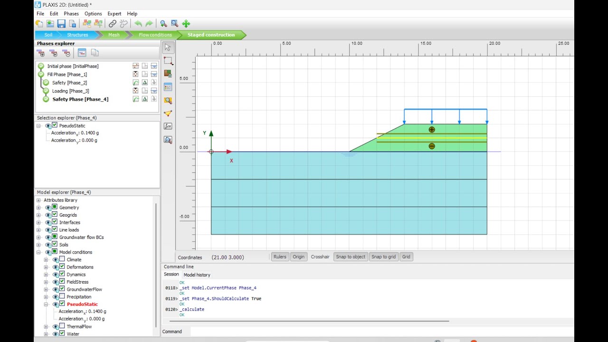Enable the Precipitation checkbox
608x342 pixels.
click(x=62, y=296)
